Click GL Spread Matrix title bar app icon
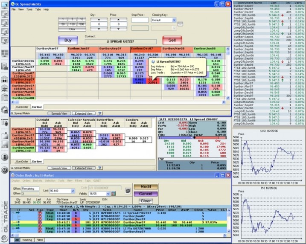This screenshot has height=244, width=306. (13, 4)
